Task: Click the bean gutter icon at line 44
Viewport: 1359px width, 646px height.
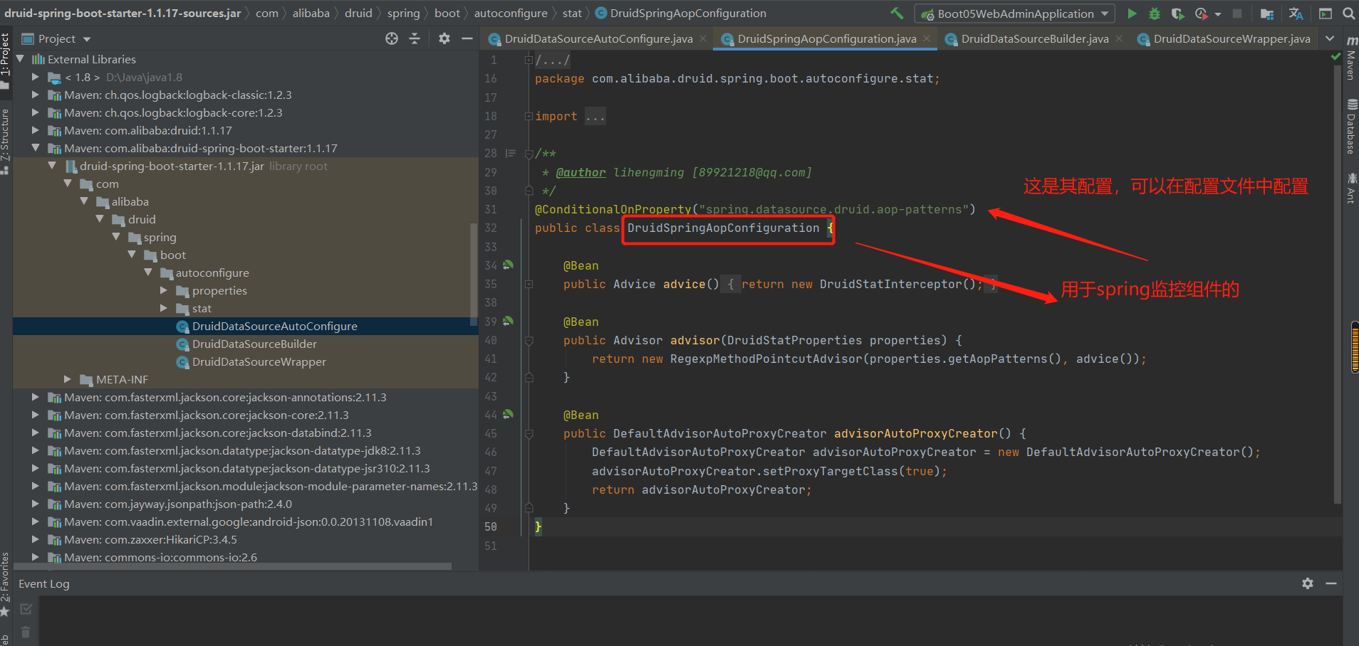Action: pyautogui.click(x=508, y=414)
